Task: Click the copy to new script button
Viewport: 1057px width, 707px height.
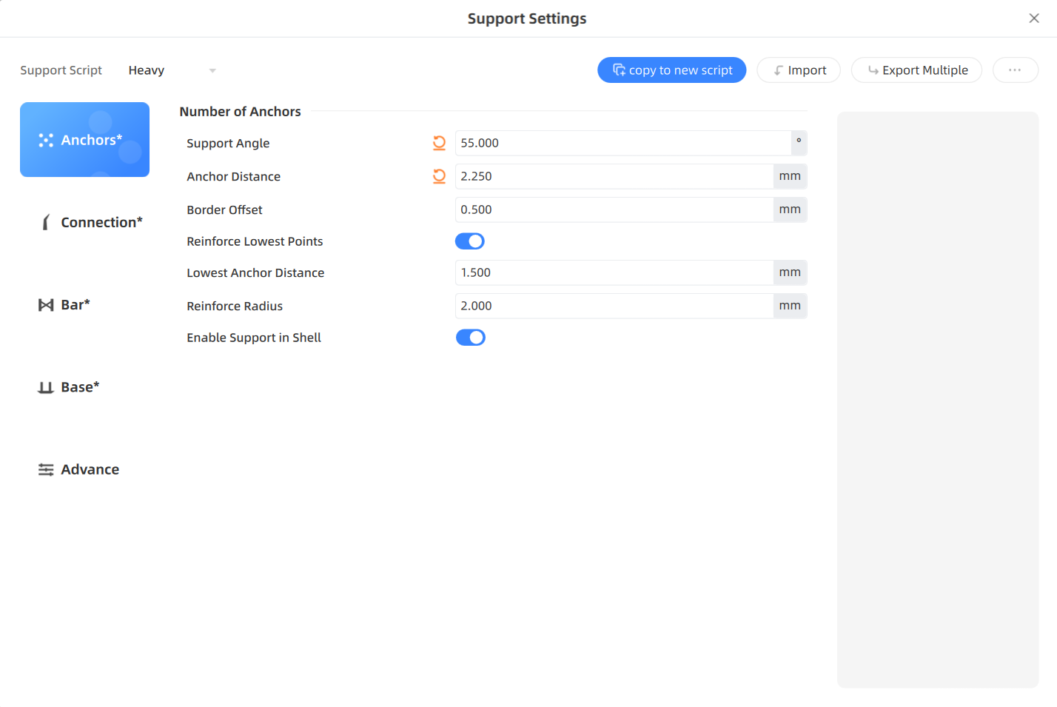Action: point(671,70)
